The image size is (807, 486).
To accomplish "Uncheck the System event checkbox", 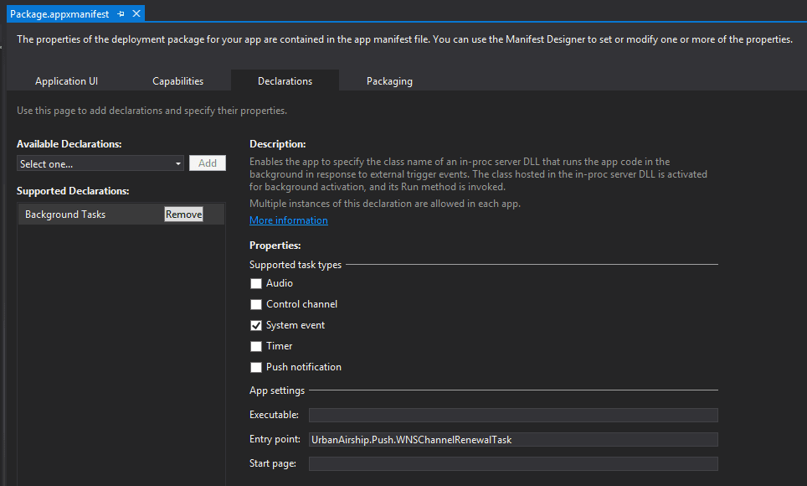I will click(x=256, y=326).
